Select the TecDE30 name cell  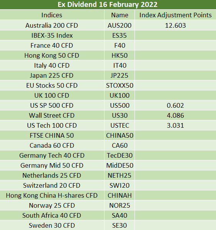coord(120,155)
